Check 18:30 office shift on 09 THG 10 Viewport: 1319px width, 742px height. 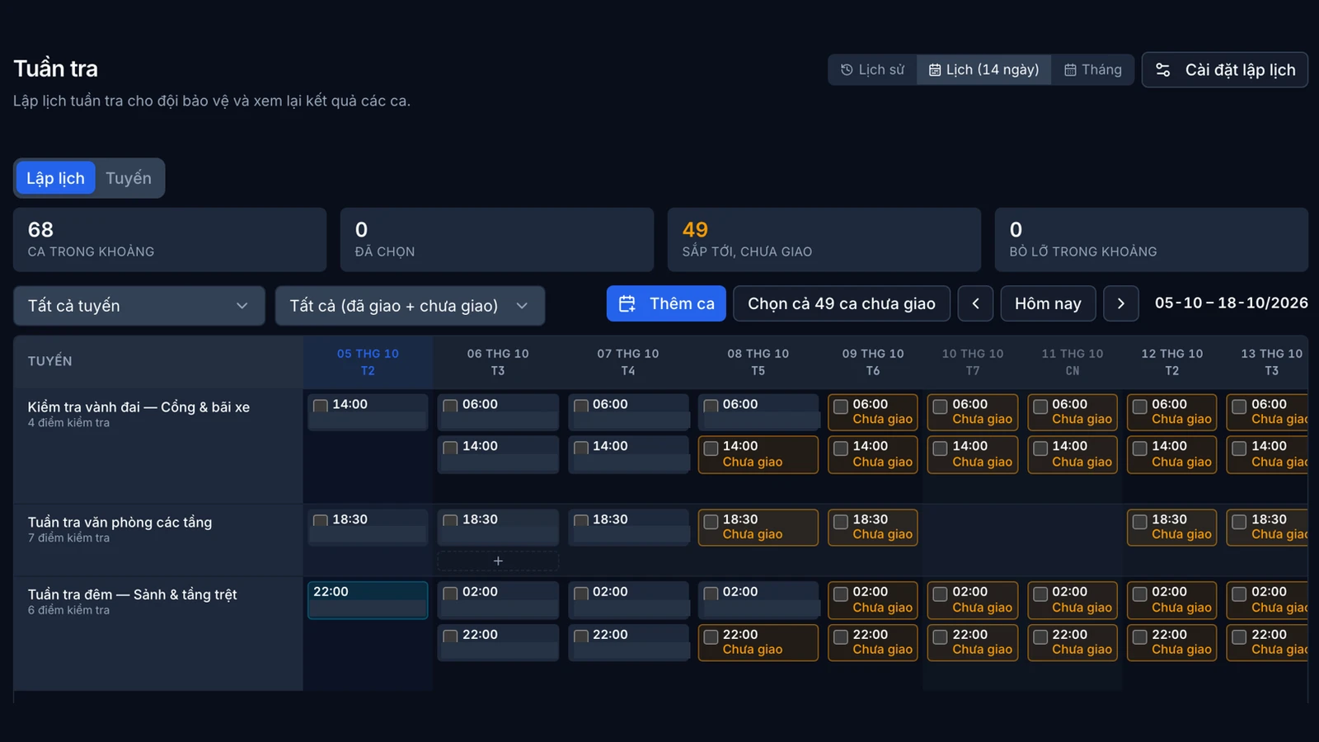tap(841, 522)
